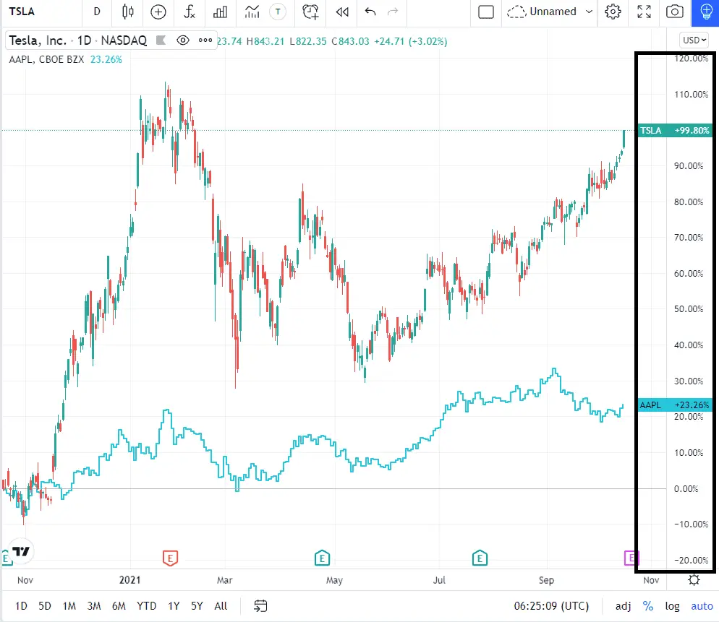719x622 pixels.
Task: Click the TSLA symbol search field
Action: (x=41, y=12)
